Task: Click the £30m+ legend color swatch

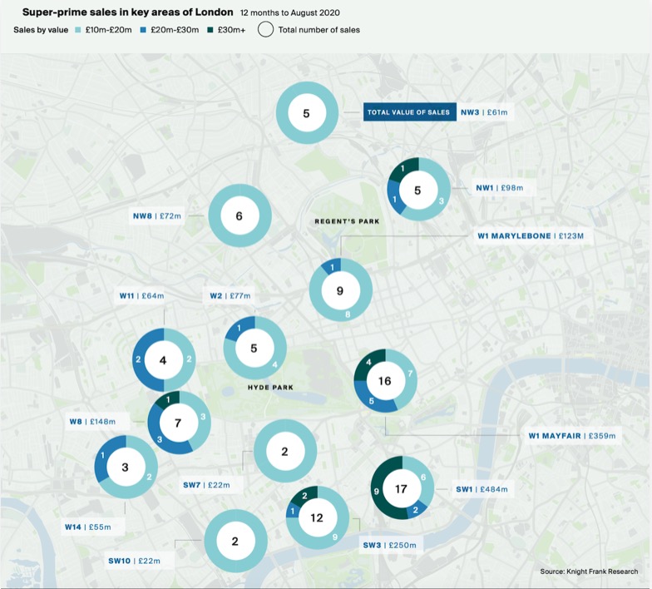Action: pyautogui.click(x=210, y=30)
